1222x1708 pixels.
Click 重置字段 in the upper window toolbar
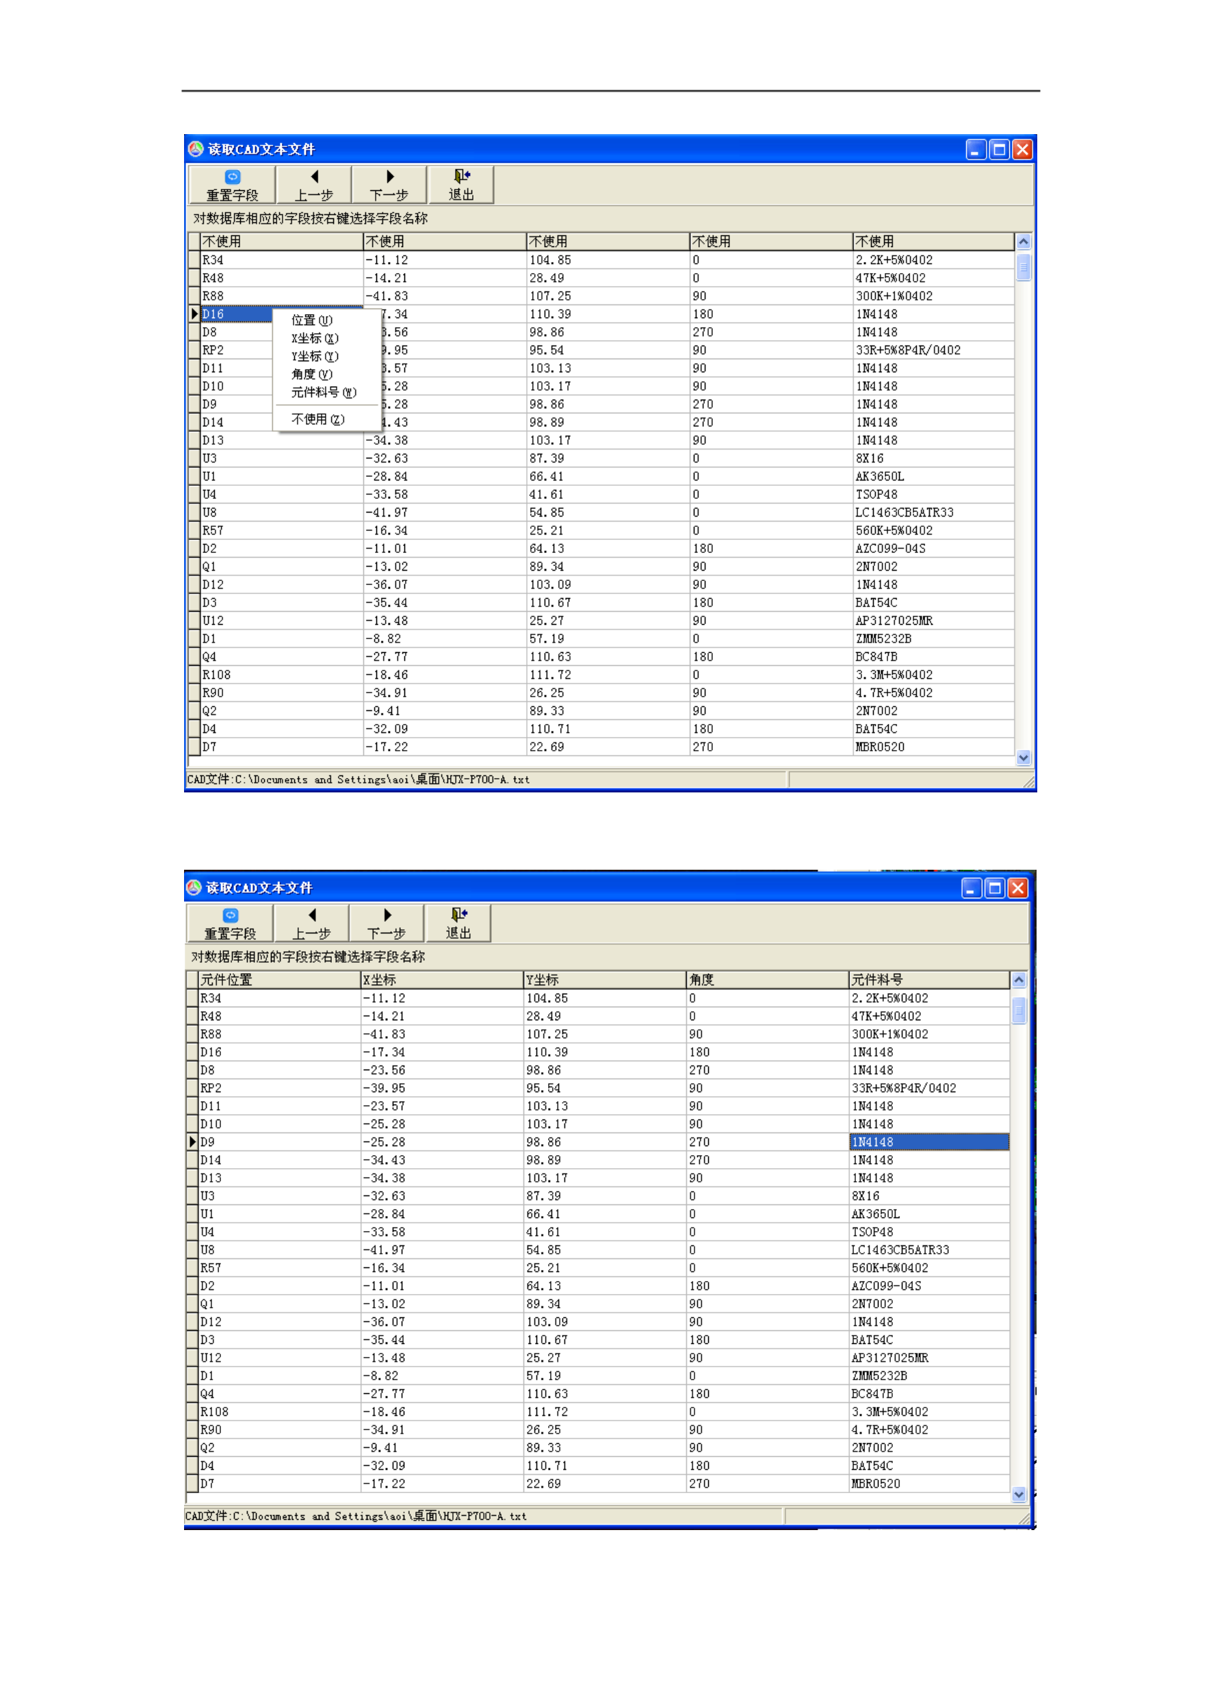[x=232, y=185]
